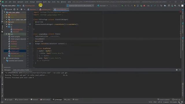Click the override gutter icon beside build method
The width and height of the screenshot is (185, 104).
click(30, 44)
